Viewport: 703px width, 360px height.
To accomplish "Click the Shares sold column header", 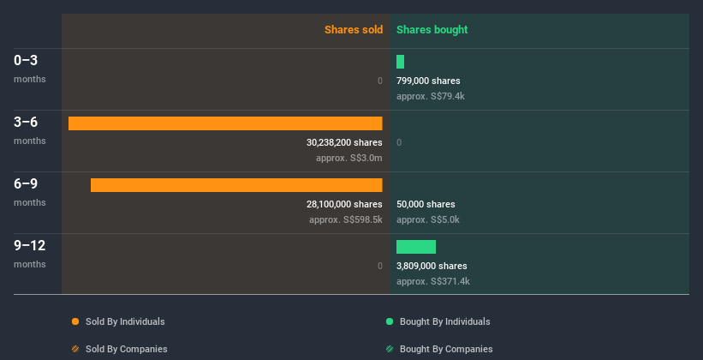I will coord(354,30).
